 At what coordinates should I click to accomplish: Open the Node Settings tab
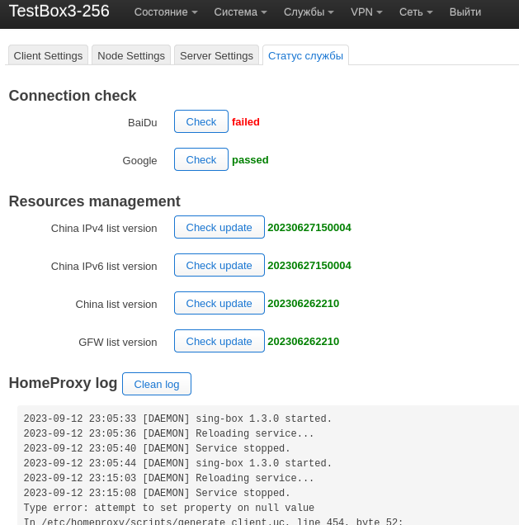click(131, 55)
